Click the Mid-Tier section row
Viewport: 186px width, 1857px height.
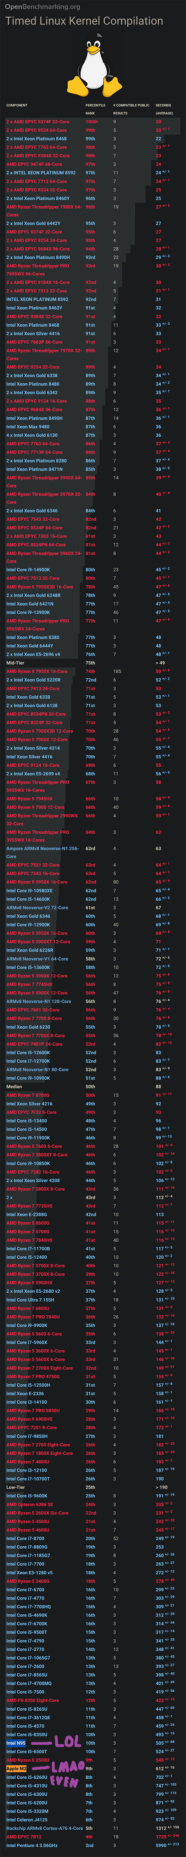93,662
